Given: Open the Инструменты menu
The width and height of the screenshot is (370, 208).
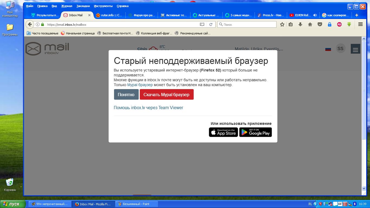Looking at the screenshot, I should point(103,6).
